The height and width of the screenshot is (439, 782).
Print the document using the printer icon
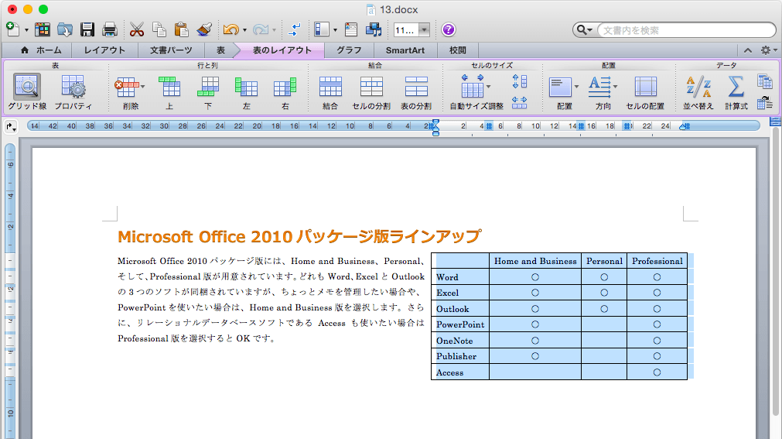(x=110, y=29)
